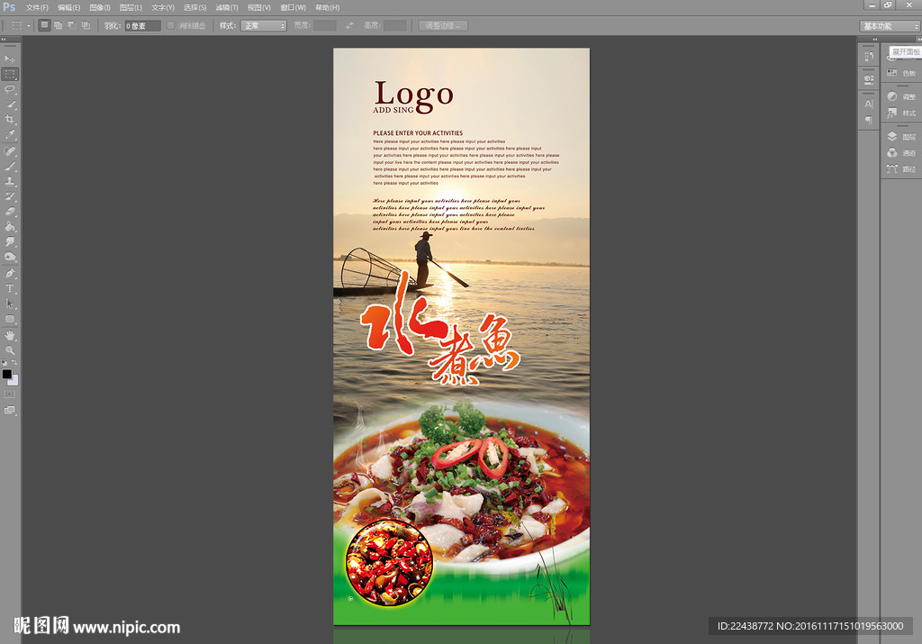This screenshot has width=922, height=644.
Task: Toggle the 消除锯齿 anti-alias checkbox
Action: [x=170, y=26]
